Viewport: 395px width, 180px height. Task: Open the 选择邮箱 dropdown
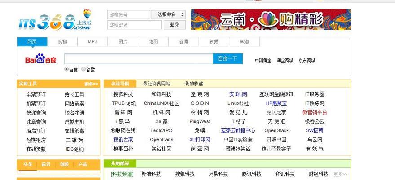168,14
